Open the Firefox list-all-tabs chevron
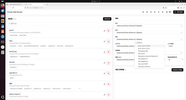Image resolution: width=186 pixels, height=100 pixels. tap(174, 4)
